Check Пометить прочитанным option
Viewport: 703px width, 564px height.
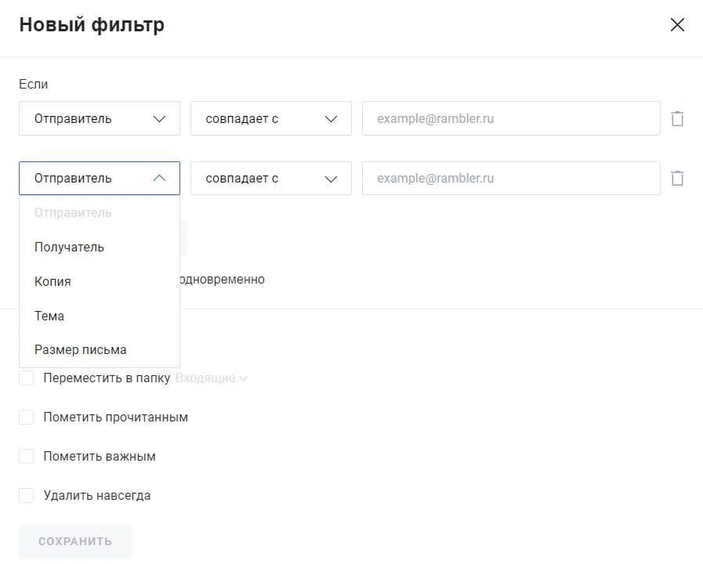tap(27, 418)
